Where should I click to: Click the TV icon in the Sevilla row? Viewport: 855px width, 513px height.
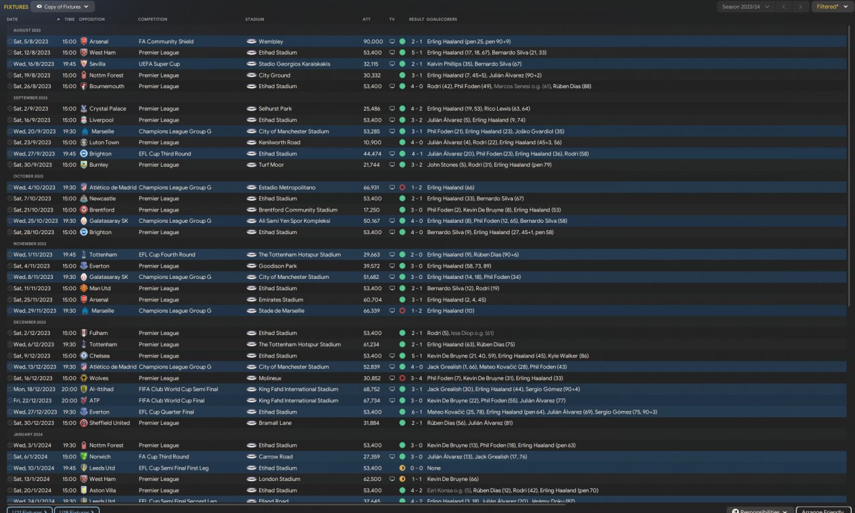pyautogui.click(x=392, y=64)
